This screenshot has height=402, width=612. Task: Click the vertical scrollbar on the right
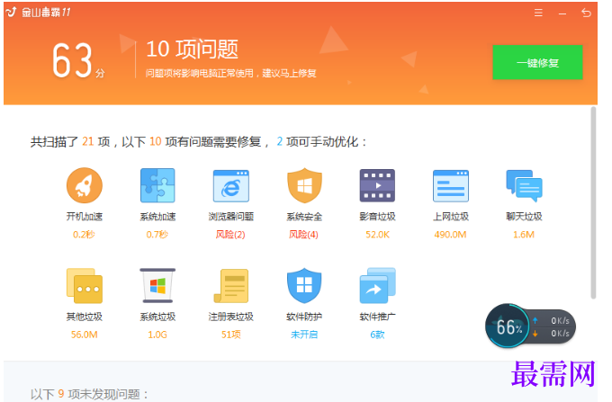point(593,202)
